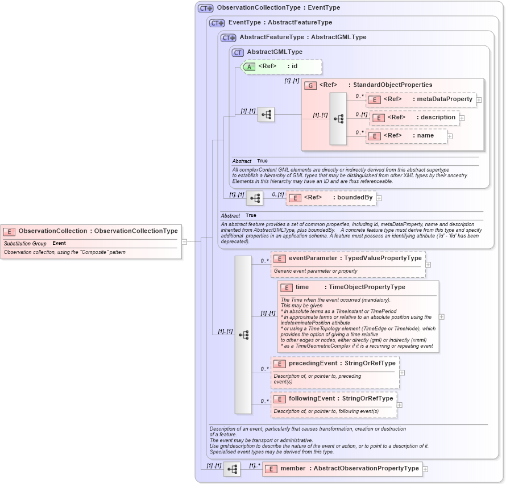The image size is (506, 484).
Task: Click the G group icon for StandardObjectProperties
Action: coord(310,85)
